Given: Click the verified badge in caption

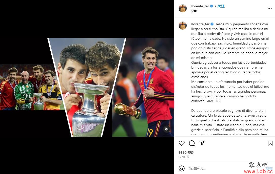Looking at the screenshot, I should pyautogui.click(x=212, y=24).
